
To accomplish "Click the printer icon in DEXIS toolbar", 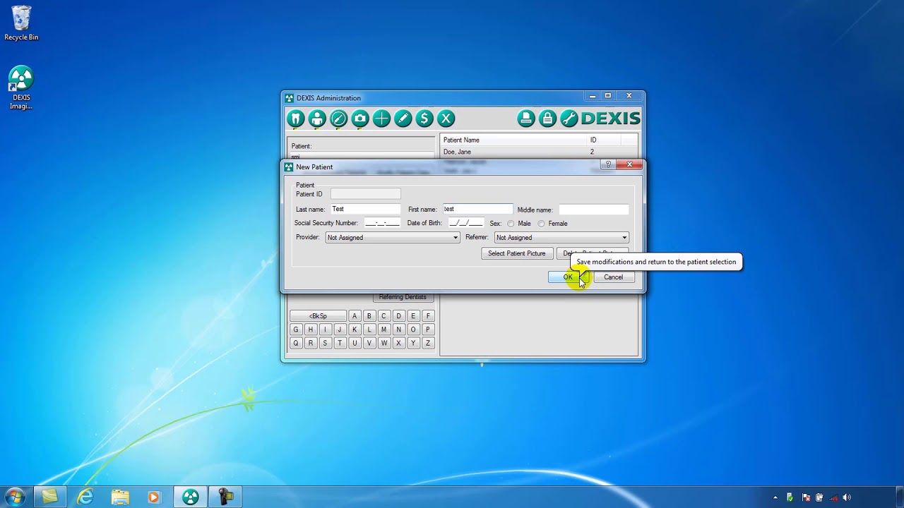I will (x=526, y=119).
